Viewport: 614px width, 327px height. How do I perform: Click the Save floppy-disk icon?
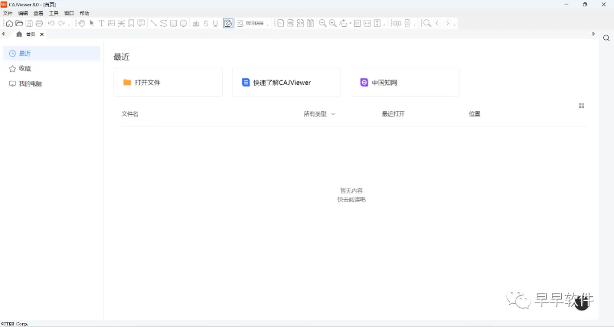(29, 23)
